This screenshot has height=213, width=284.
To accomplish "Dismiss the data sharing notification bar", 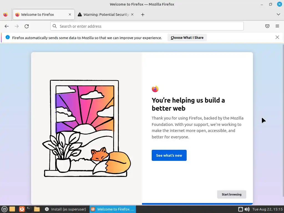I will pyautogui.click(x=277, y=37).
